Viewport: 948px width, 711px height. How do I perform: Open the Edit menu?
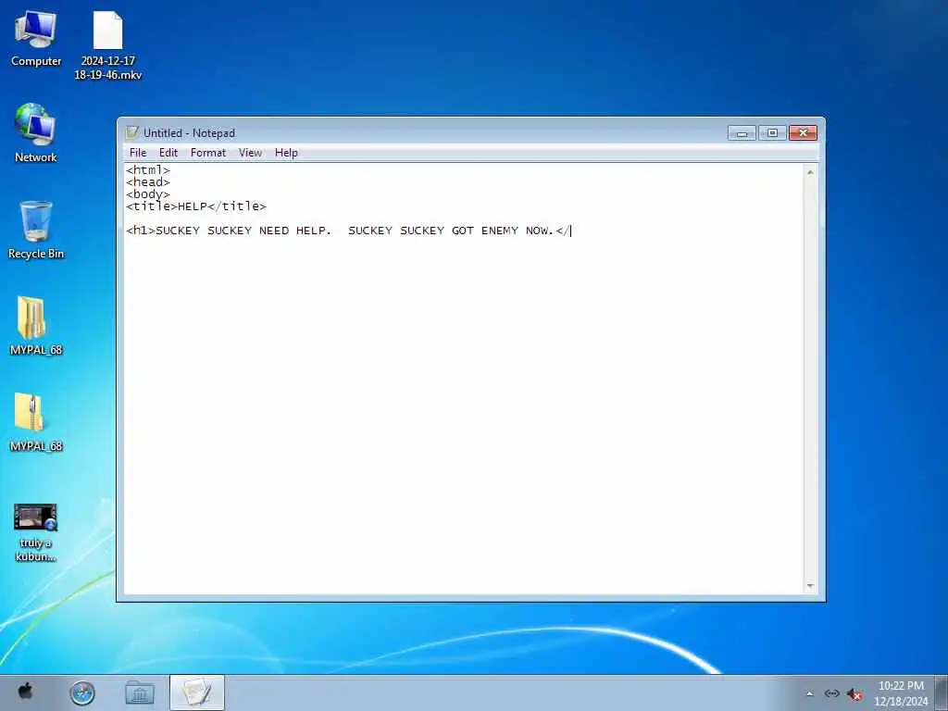tap(168, 153)
